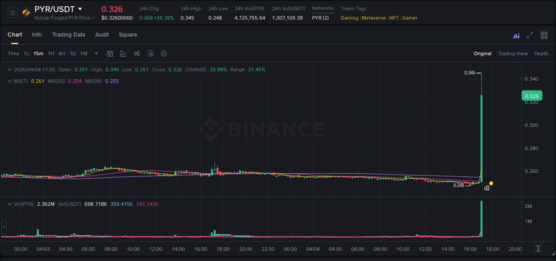Open the Audit tab
Screen dimensions: 556x261
pyautogui.click(x=102, y=35)
